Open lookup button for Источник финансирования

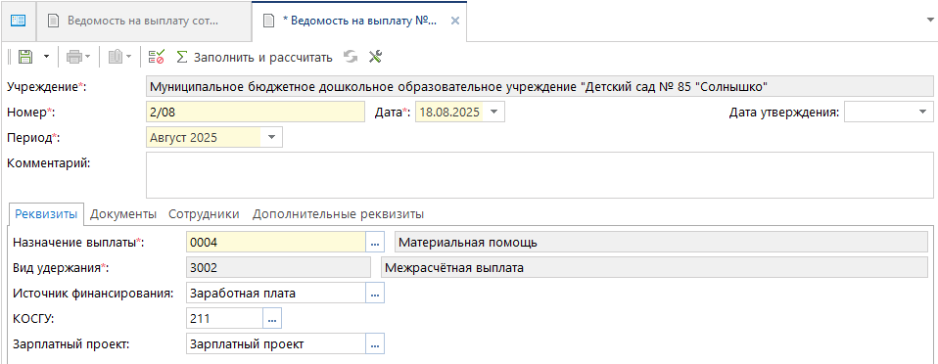click(375, 293)
